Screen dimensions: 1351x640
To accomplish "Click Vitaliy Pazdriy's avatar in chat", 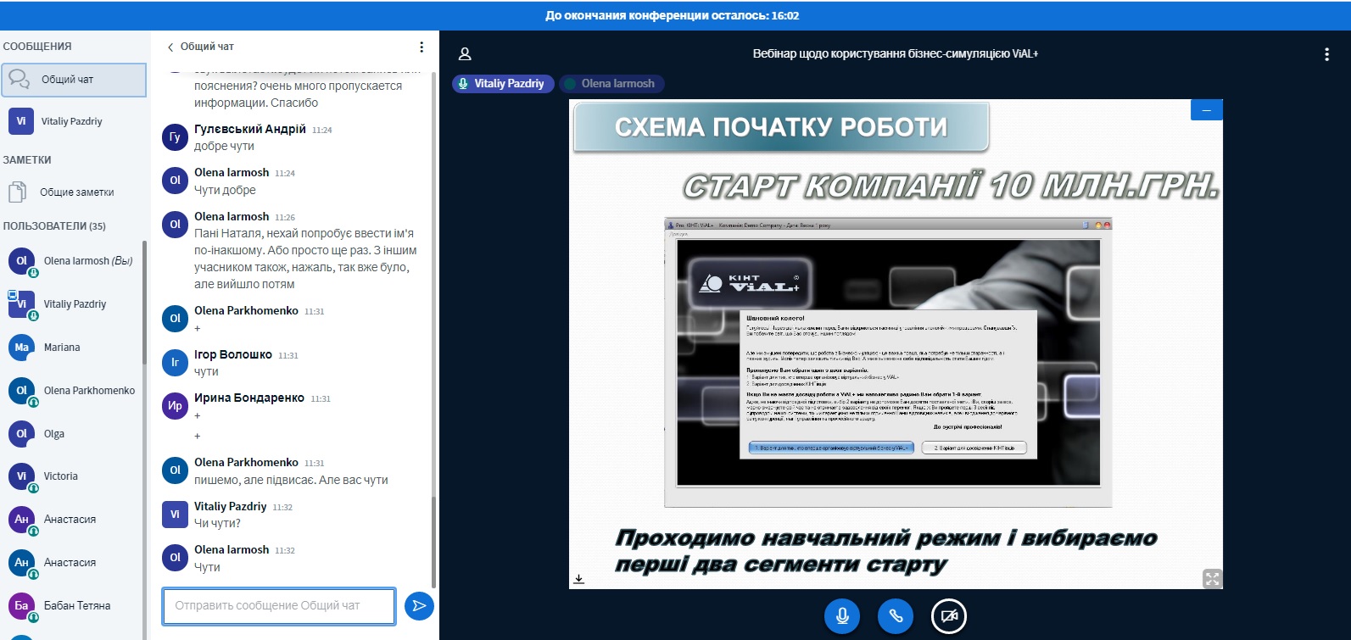I will click(175, 514).
